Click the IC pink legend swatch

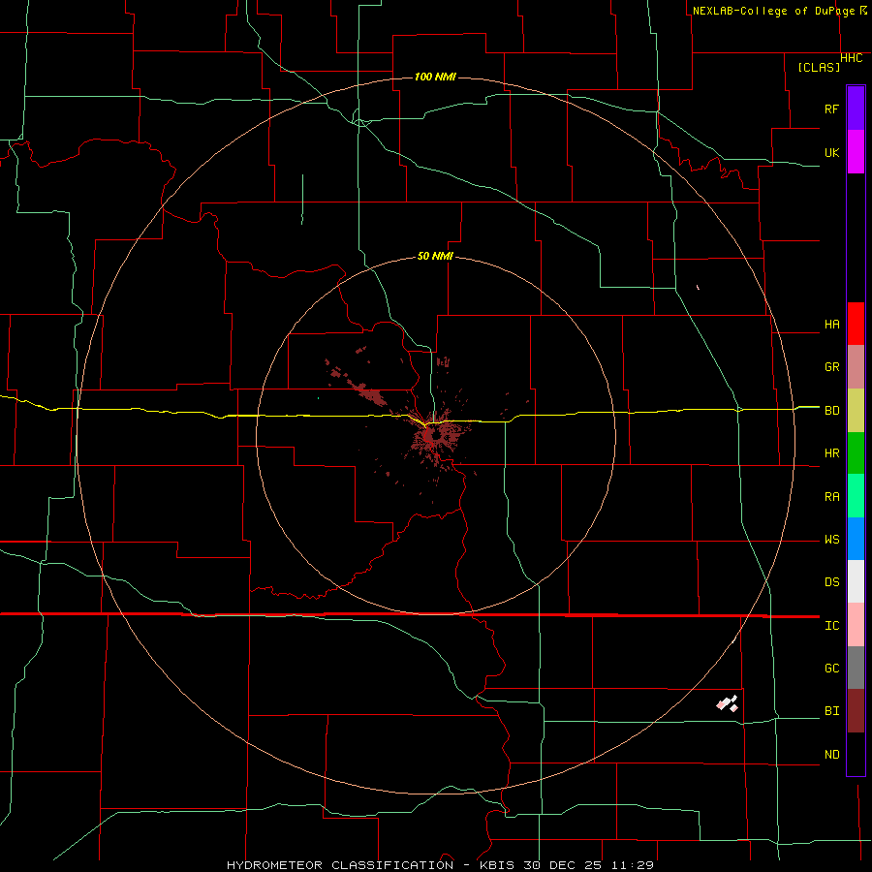pos(856,625)
